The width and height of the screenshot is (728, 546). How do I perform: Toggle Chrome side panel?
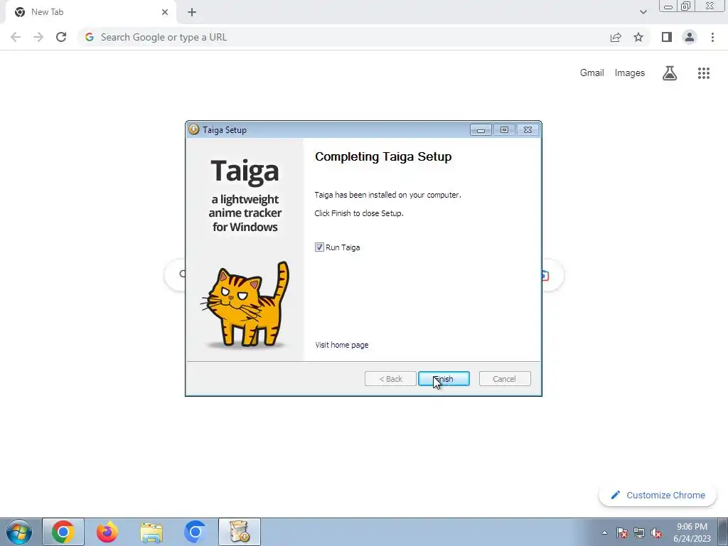point(667,37)
